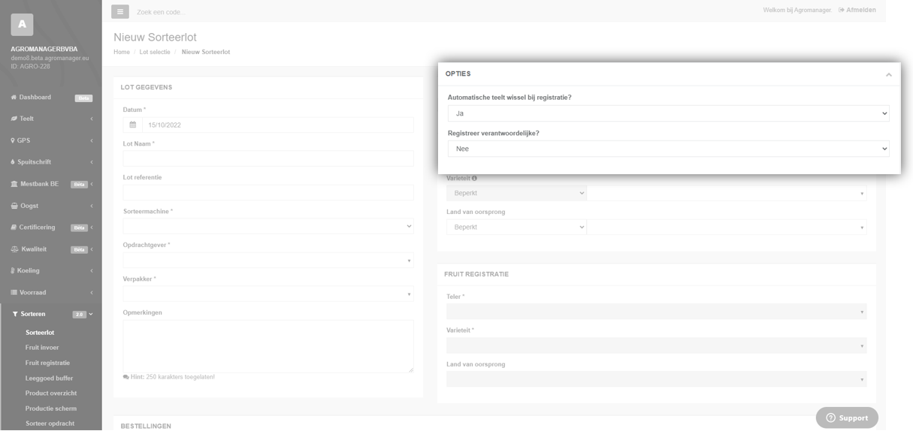Open Automatische teelt wissel dropdown
This screenshot has width=913, height=431.
pos(669,113)
